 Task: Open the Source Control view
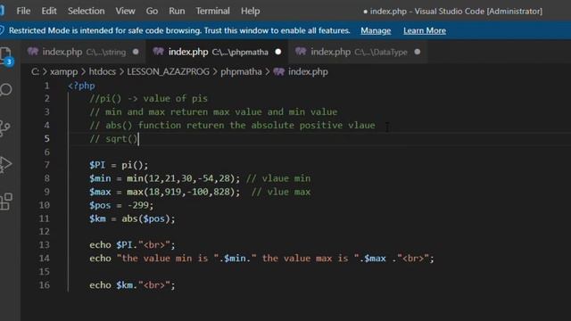(x=5, y=128)
